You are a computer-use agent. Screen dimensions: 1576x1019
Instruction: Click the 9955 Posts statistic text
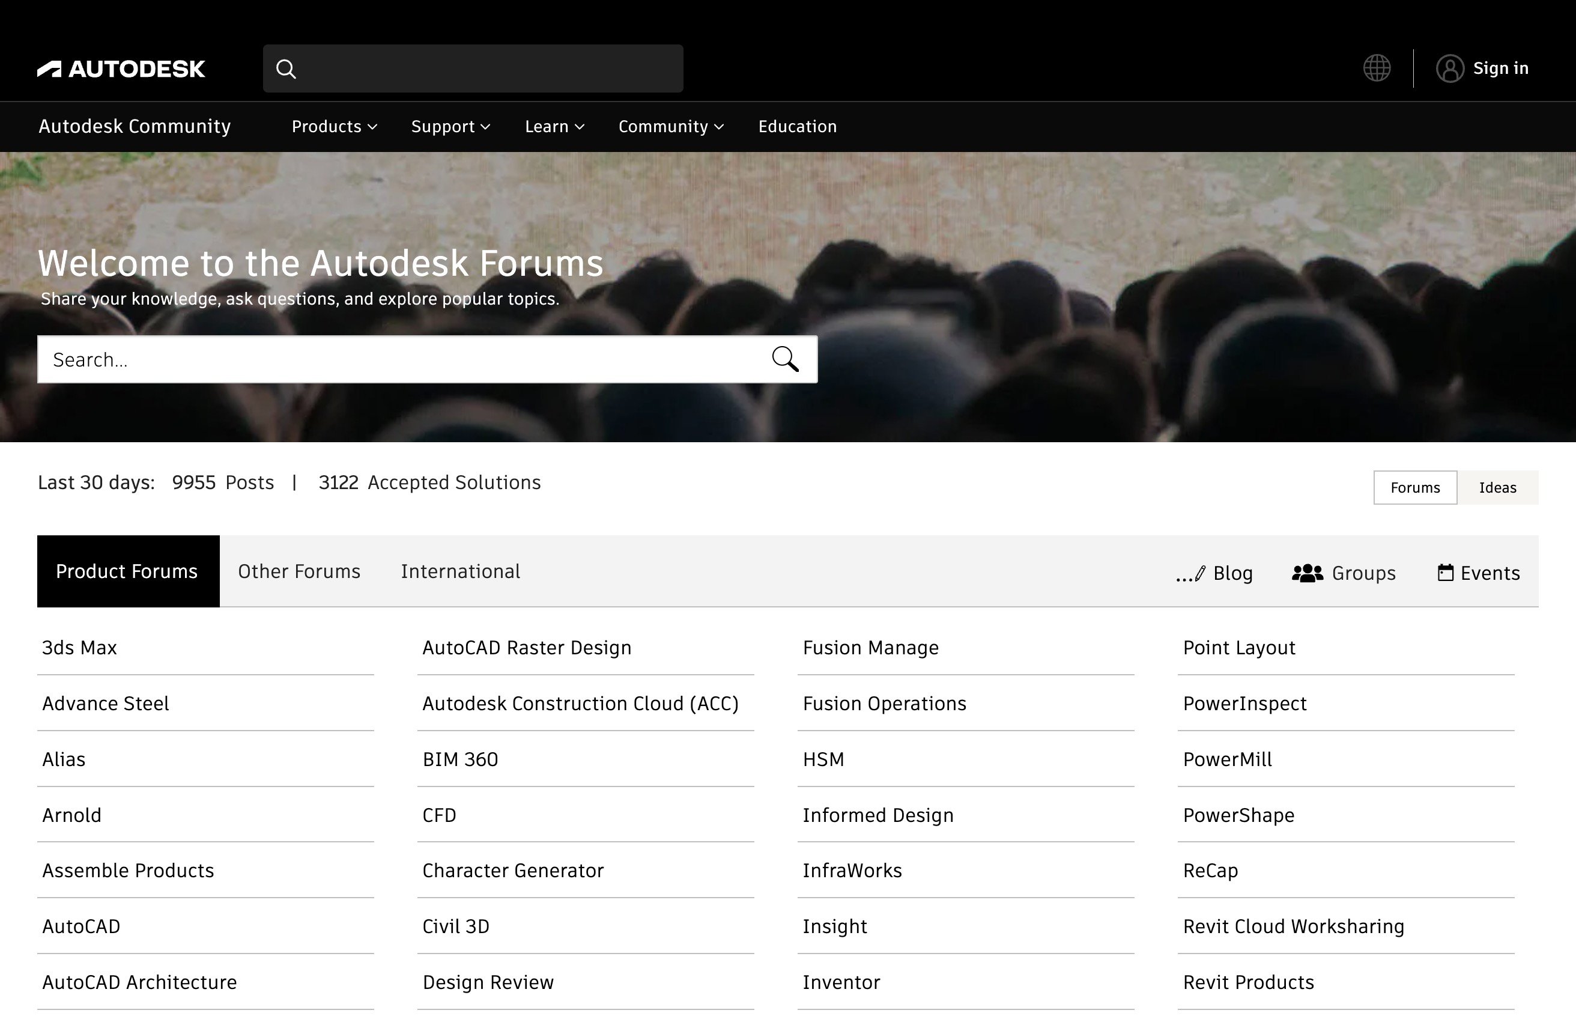point(223,482)
